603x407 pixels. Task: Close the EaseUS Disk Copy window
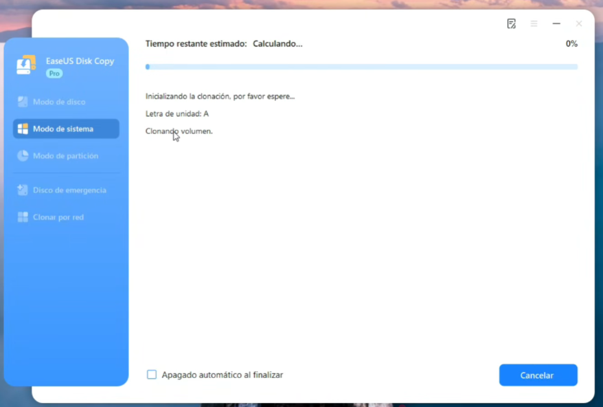(x=579, y=24)
